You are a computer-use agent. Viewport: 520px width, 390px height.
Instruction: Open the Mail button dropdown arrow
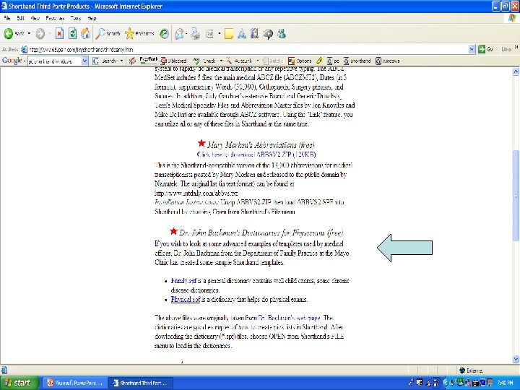coord(186,33)
